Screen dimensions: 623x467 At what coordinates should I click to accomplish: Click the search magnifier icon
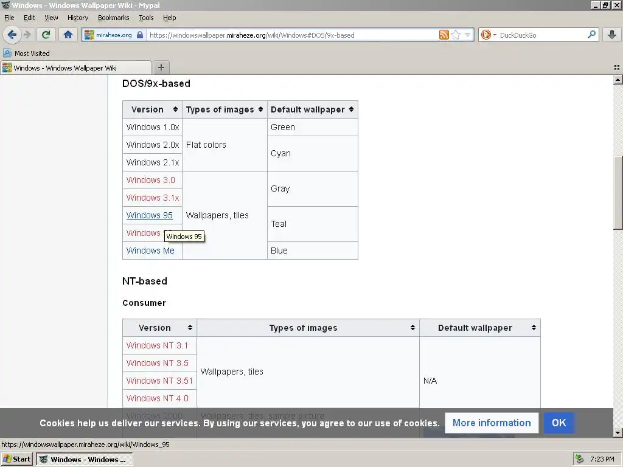(591, 35)
